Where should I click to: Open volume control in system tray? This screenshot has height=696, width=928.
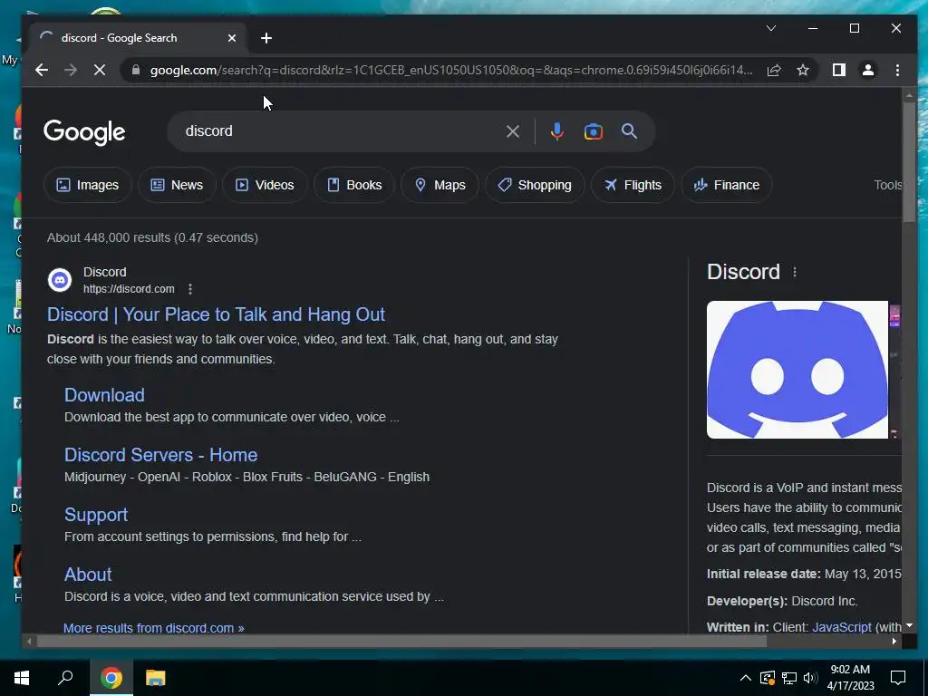click(x=810, y=678)
